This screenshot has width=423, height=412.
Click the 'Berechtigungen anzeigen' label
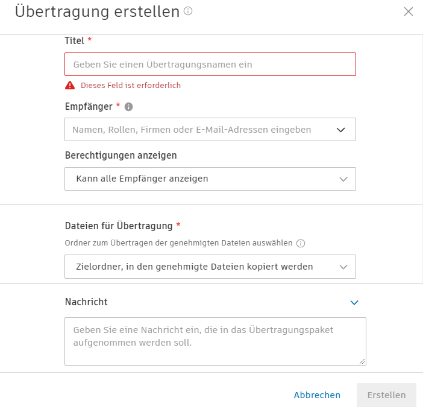tap(121, 155)
